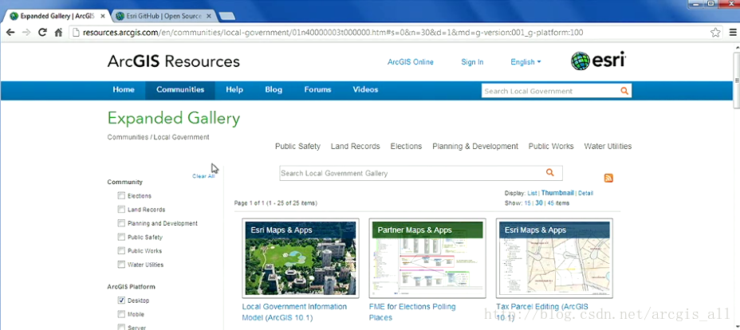The image size is (740, 330).
Task: Enable the Elections community checkbox
Action: click(121, 196)
